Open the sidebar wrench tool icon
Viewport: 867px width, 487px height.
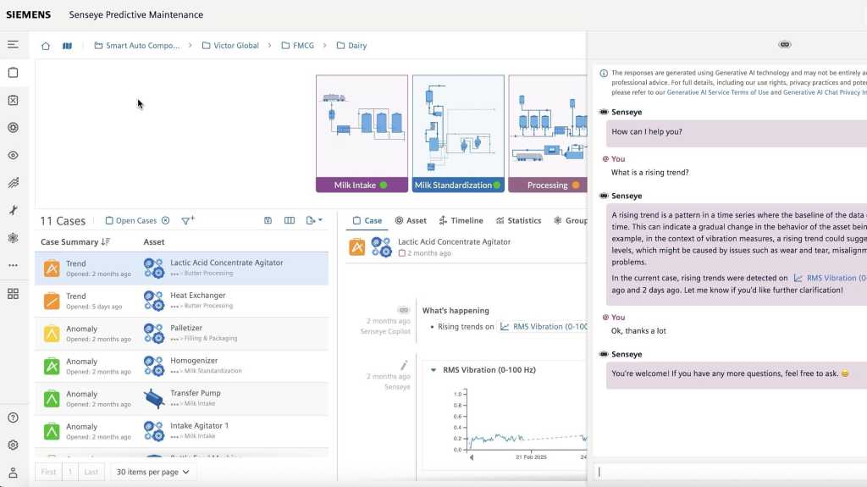(13, 210)
